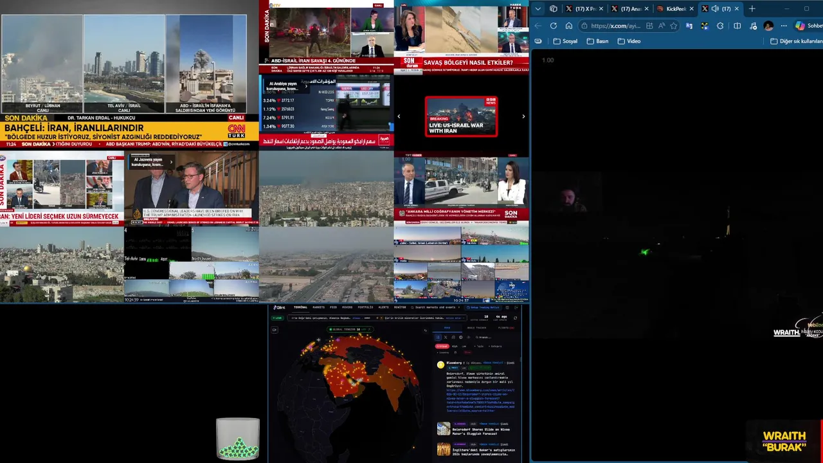
Task: Enable the Critical severity filter
Action: coord(442,346)
